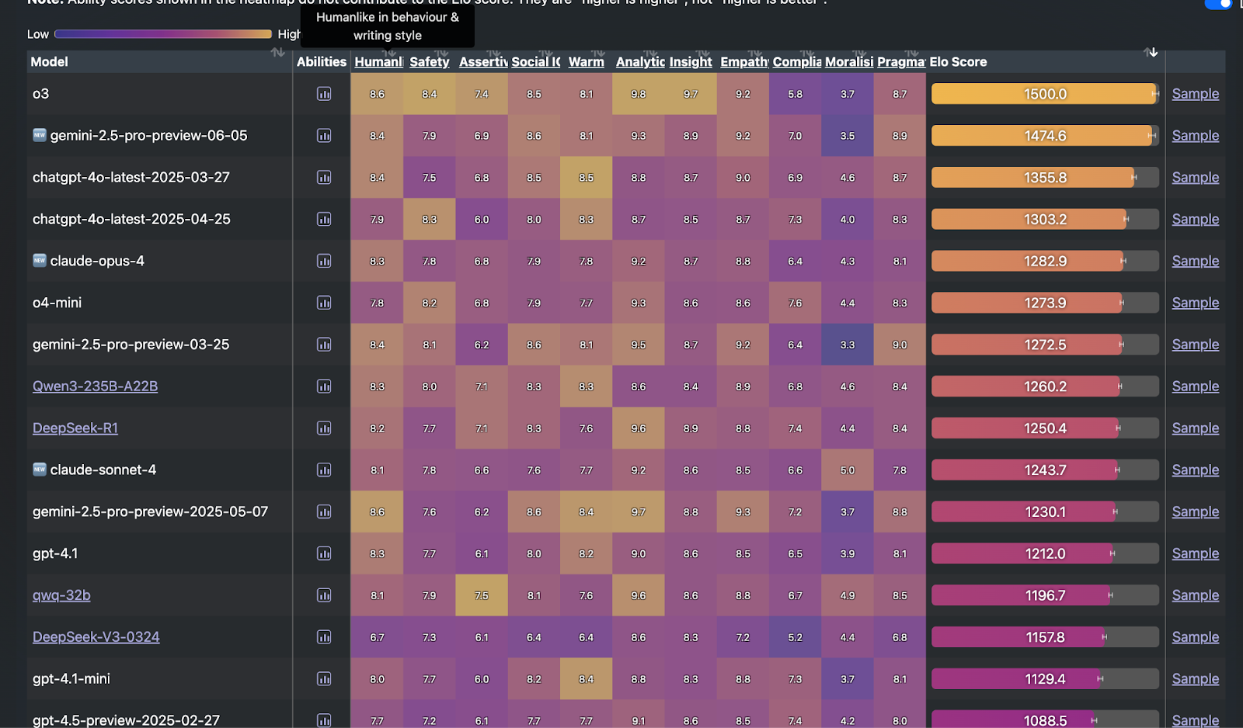This screenshot has width=1243, height=728.
Task: Sort by Social IQ column header
Action: (536, 62)
